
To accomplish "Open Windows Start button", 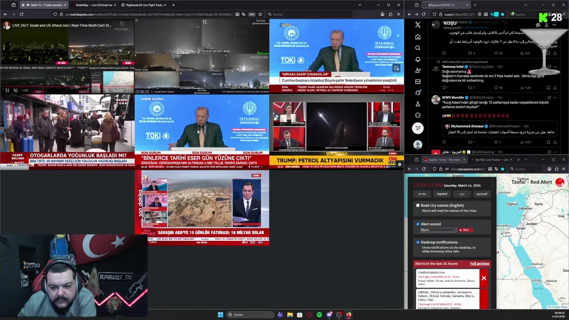I will (x=220, y=315).
